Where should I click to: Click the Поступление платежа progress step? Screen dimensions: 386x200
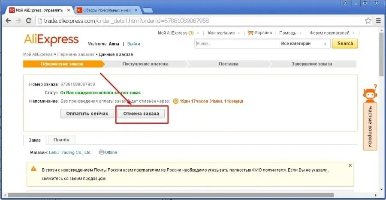[145, 64]
